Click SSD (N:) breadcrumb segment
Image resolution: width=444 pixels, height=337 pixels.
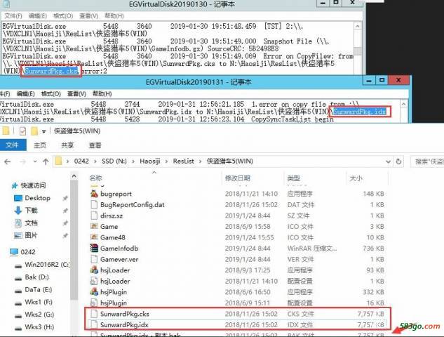114,161
